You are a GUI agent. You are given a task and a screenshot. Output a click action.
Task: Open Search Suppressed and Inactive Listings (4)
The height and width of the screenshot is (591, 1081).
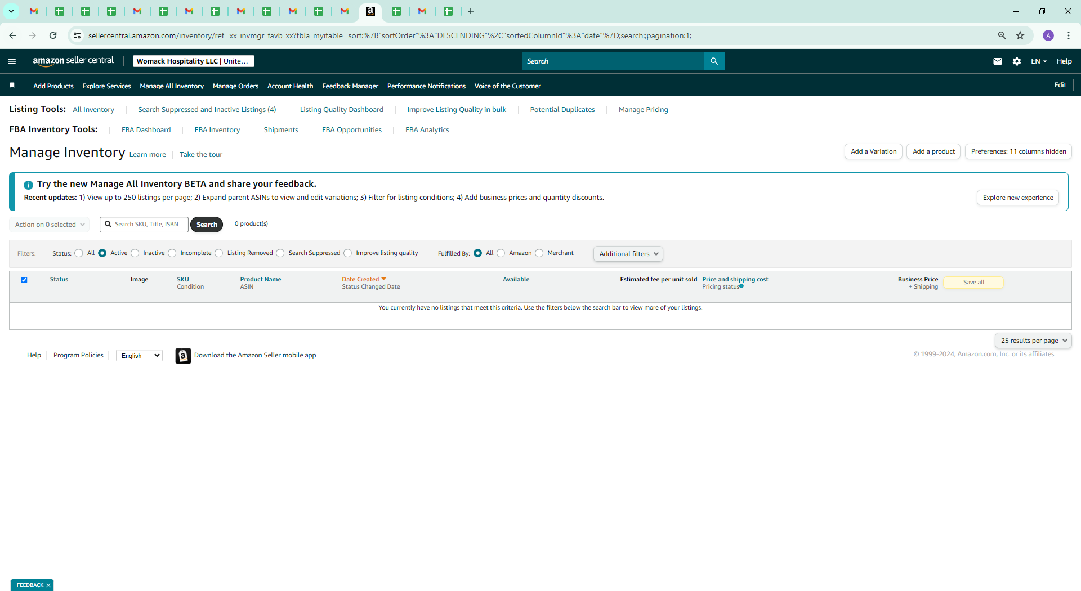[207, 110]
